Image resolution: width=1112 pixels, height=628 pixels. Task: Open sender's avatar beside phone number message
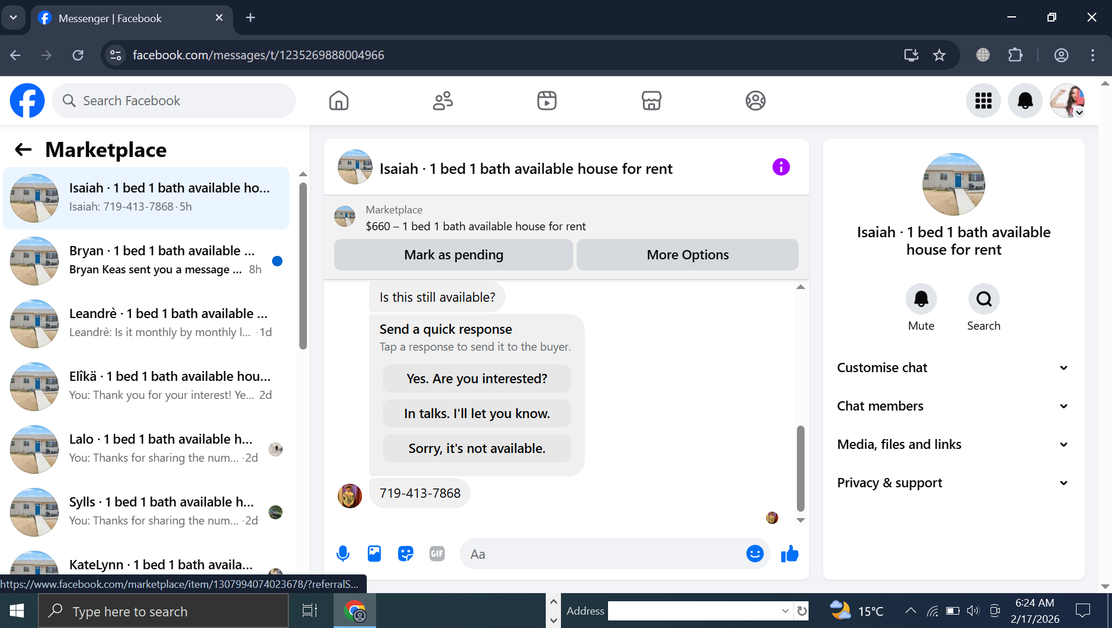pos(350,496)
